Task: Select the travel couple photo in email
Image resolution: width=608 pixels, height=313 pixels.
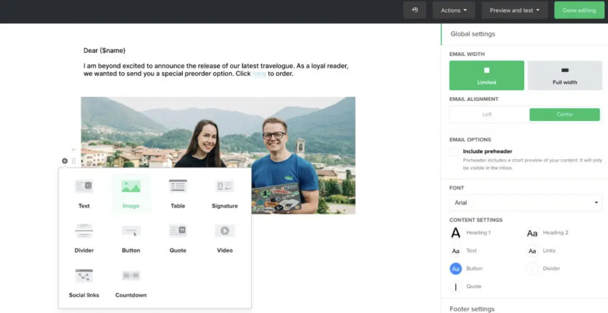Action: pos(218,155)
